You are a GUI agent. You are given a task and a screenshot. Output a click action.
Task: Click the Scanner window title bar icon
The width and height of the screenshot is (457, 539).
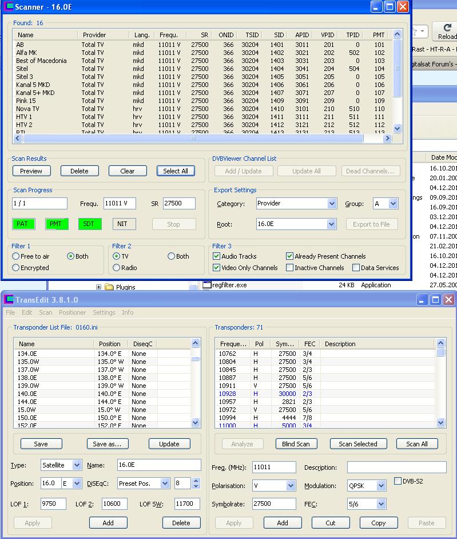point(9,7)
